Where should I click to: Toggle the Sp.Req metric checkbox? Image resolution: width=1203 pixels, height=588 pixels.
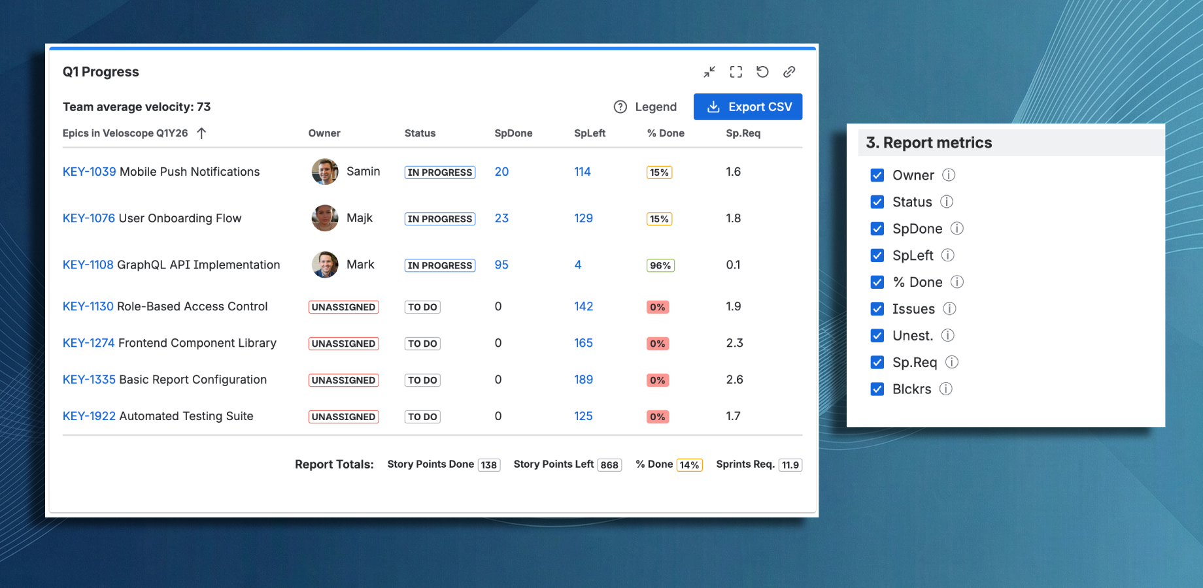877,362
